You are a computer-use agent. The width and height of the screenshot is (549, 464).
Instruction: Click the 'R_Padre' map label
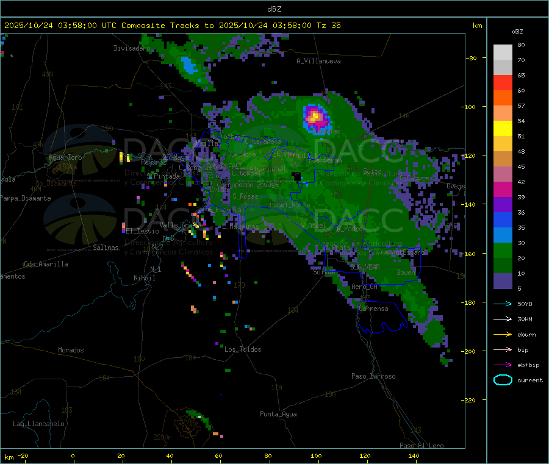coord(350,229)
